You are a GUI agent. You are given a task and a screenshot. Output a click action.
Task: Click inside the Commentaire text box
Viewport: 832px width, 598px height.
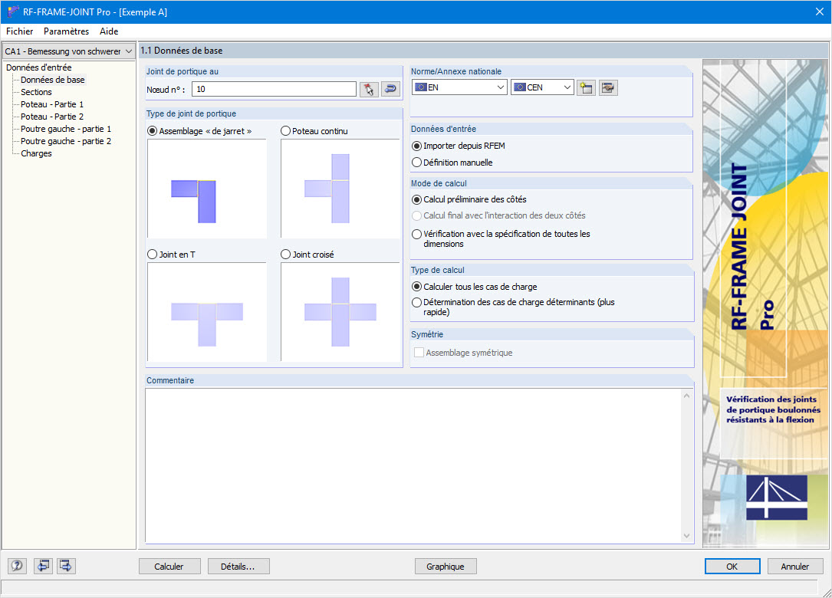413,466
